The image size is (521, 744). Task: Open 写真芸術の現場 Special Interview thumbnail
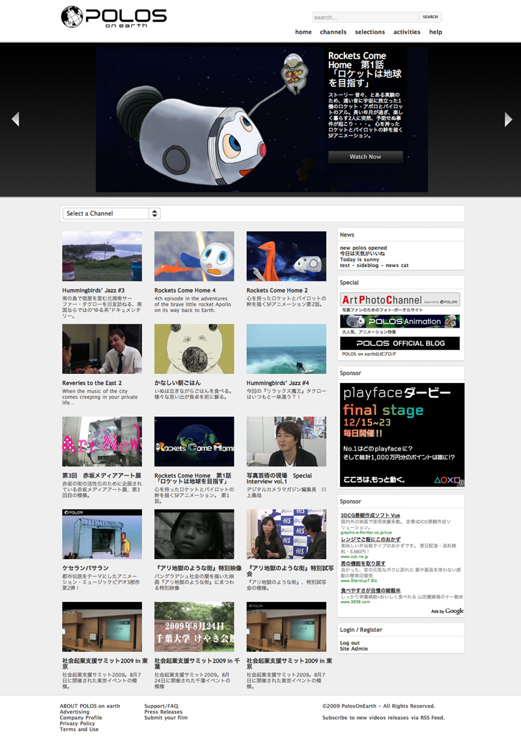pyautogui.click(x=286, y=441)
